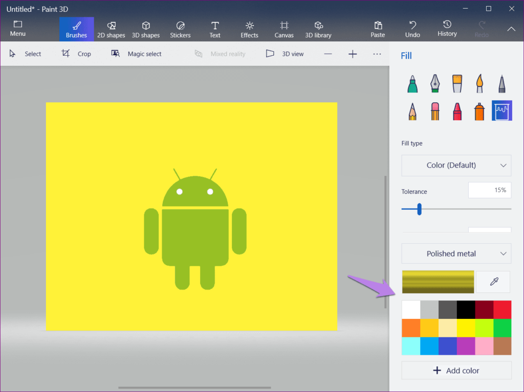The height and width of the screenshot is (392, 524).
Task: Click the Paste button
Action: (x=378, y=29)
